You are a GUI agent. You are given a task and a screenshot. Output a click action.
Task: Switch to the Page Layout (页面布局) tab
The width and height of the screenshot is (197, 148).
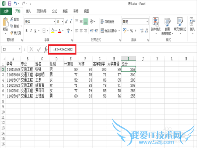tap(41, 11)
